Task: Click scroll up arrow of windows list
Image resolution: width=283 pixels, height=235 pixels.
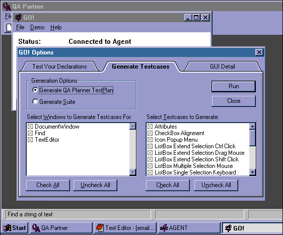Action: (x=132, y=126)
